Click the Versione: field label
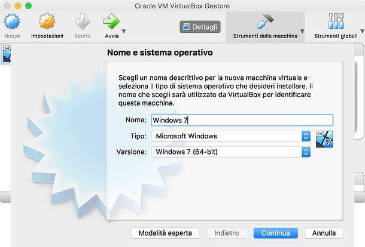Image resolution: width=365 pixels, height=247 pixels. point(132,152)
